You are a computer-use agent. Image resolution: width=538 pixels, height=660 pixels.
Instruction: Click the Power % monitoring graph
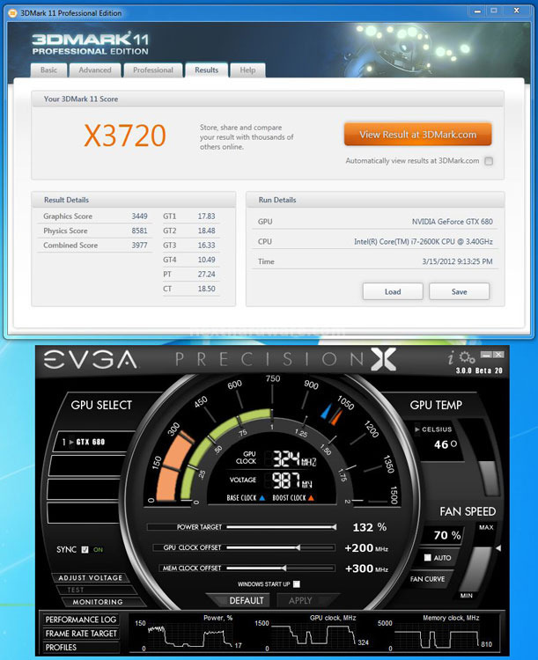189,634
